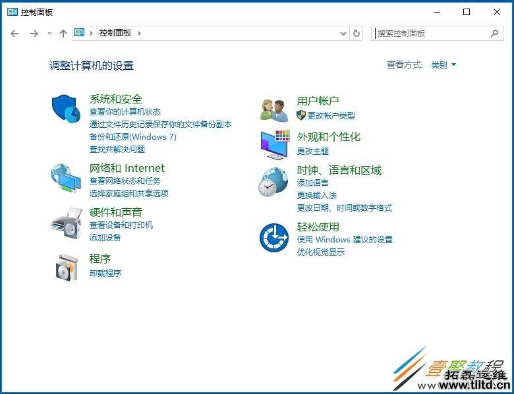This screenshot has width=514, height=394.
Task: Click 添加语言 link
Action: pos(313,183)
